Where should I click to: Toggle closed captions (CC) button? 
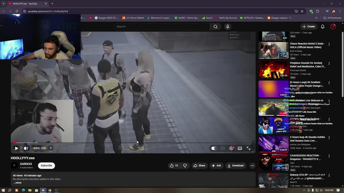pyautogui.click(x=223, y=148)
